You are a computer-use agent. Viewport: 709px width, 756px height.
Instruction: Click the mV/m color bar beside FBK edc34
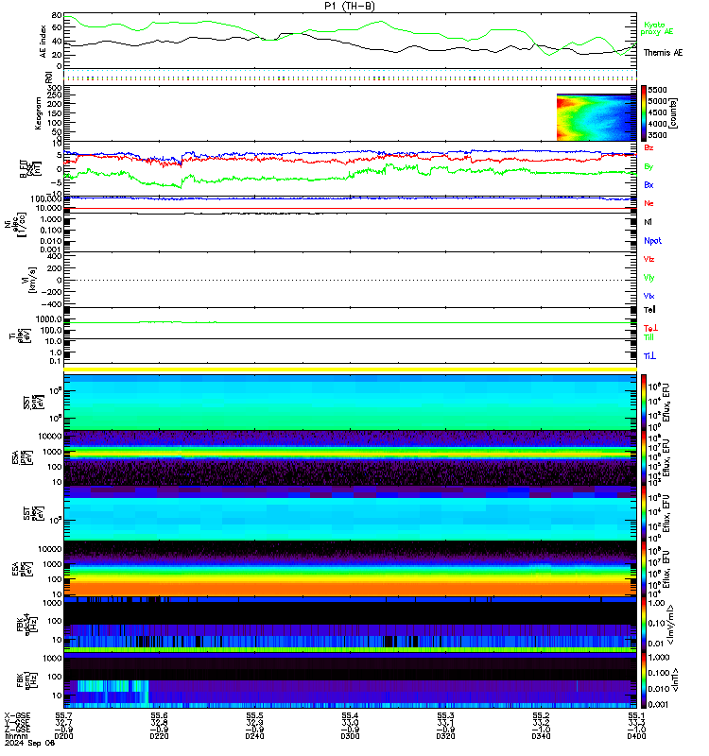644,625
